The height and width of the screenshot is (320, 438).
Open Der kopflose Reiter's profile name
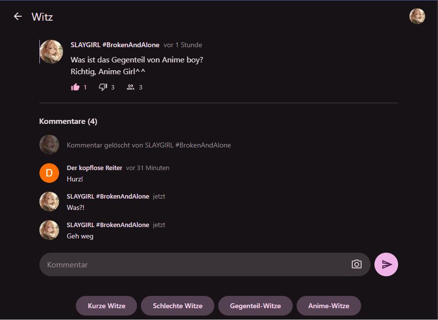[95, 168]
